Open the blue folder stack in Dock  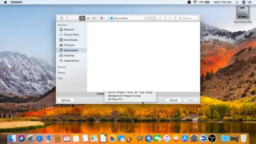(225, 138)
